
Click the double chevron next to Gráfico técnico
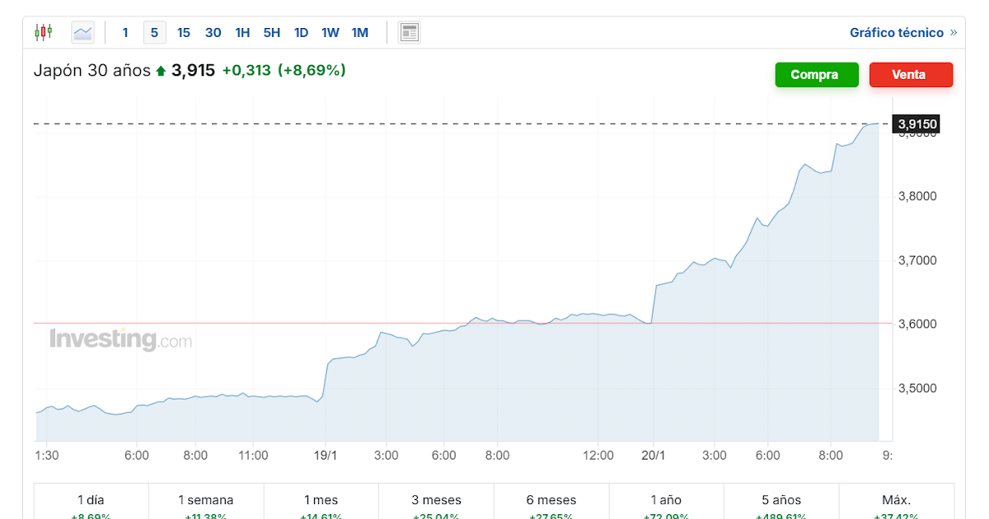(x=954, y=33)
